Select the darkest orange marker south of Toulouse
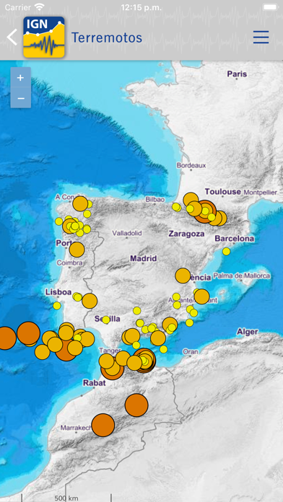Screen dimensions: 283x502 [x=204, y=211]
